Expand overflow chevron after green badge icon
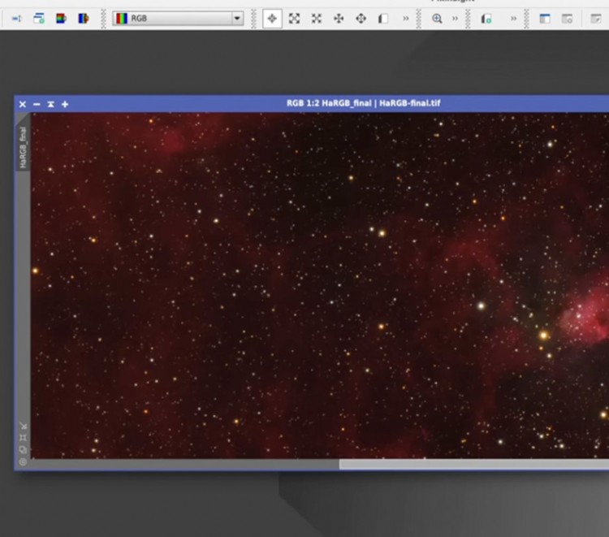The width and height of the screenshot is (609, 537). (x=513, y=18)
